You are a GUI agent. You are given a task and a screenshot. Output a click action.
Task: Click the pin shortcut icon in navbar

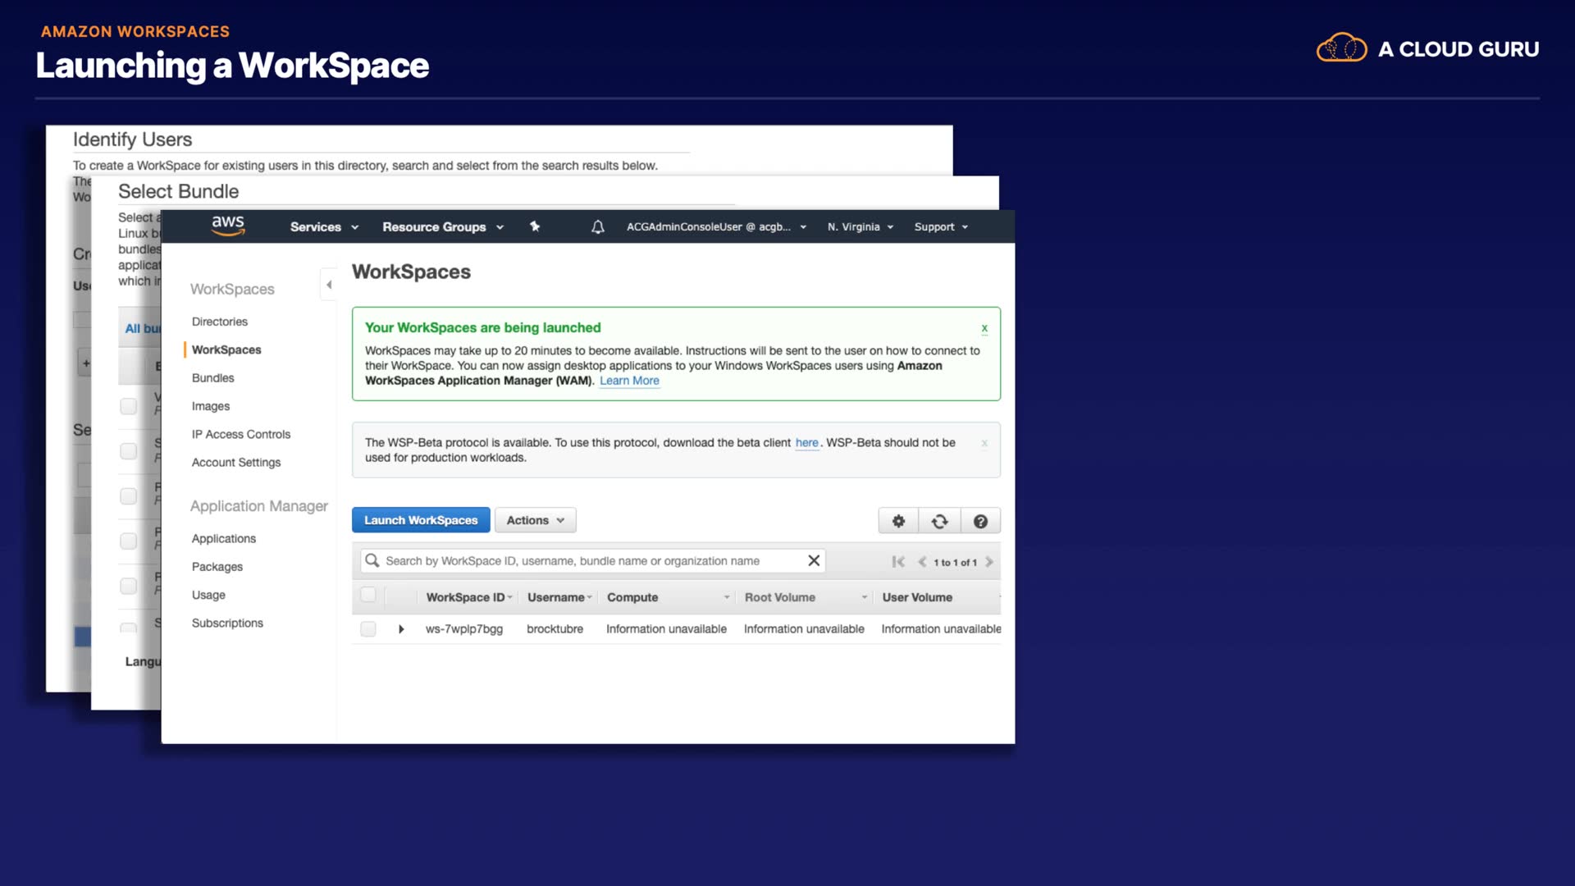pos(535,226)
